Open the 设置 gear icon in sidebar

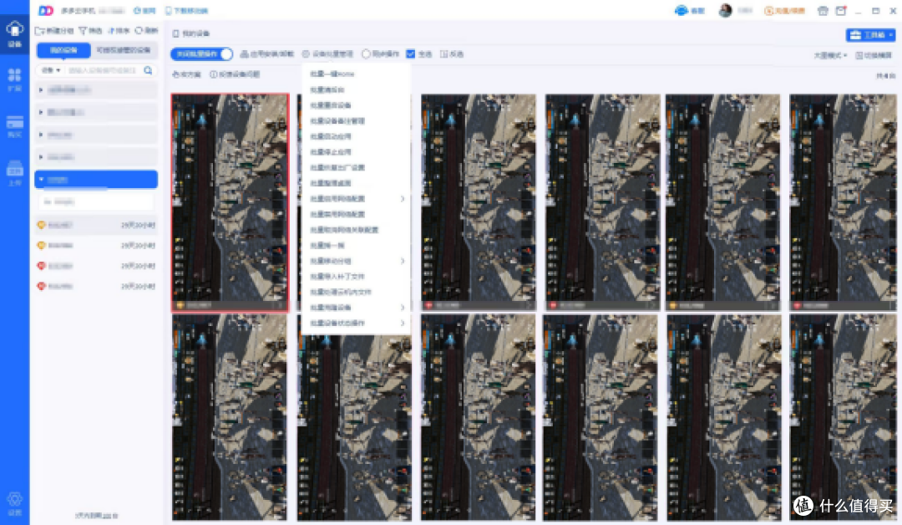14,499
